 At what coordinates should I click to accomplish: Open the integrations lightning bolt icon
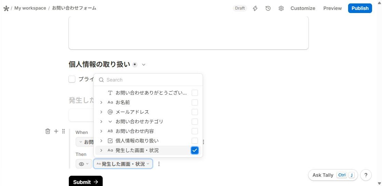click(x=255, y=8)
